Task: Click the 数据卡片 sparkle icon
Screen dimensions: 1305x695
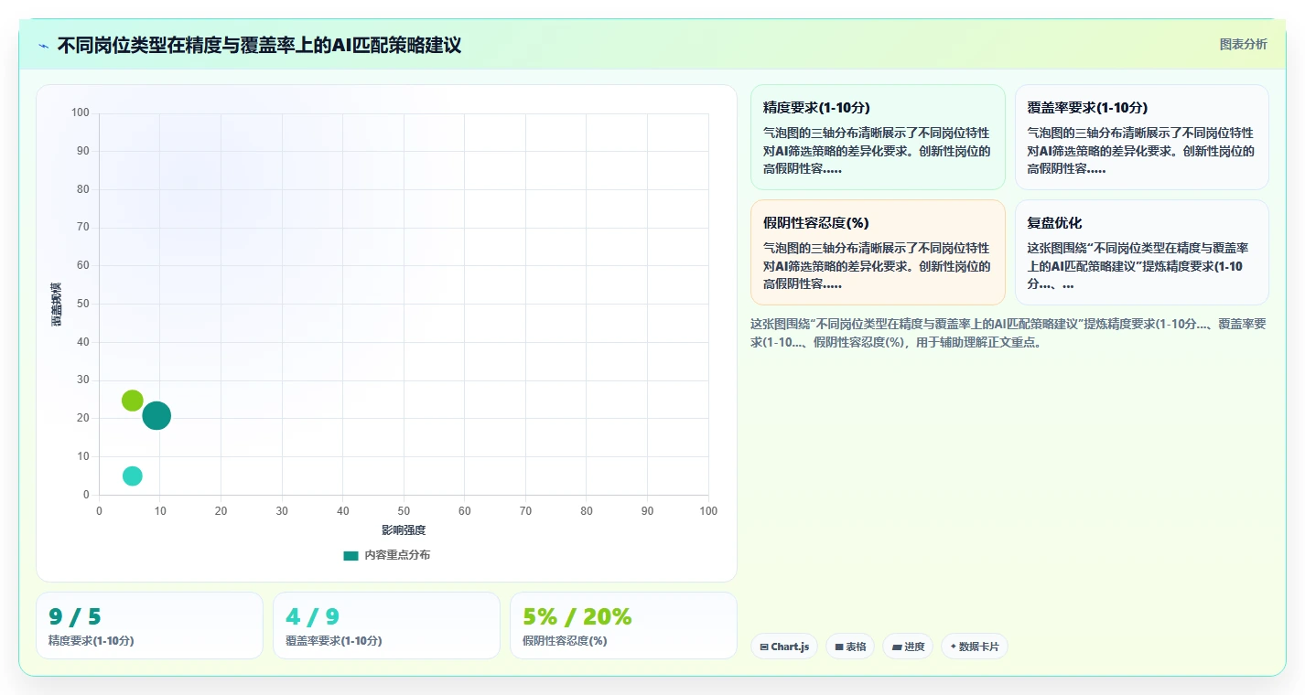Action: (x=954, y=647)
